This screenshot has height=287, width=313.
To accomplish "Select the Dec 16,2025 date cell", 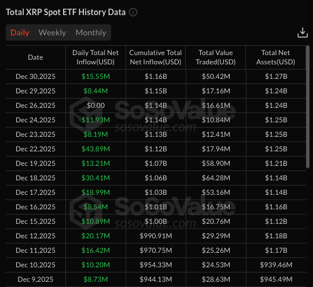I will [x=35, y=207].
